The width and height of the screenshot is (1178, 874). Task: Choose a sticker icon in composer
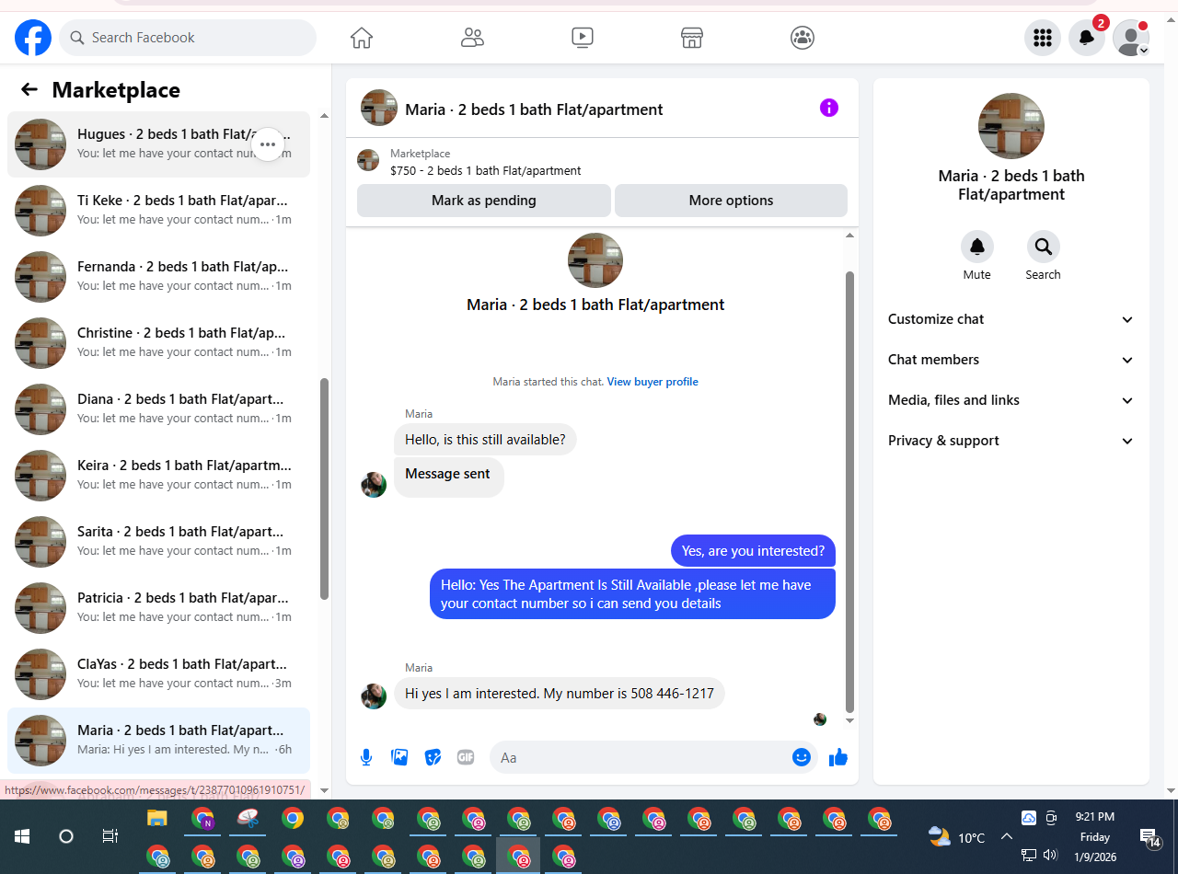[433, 757]
